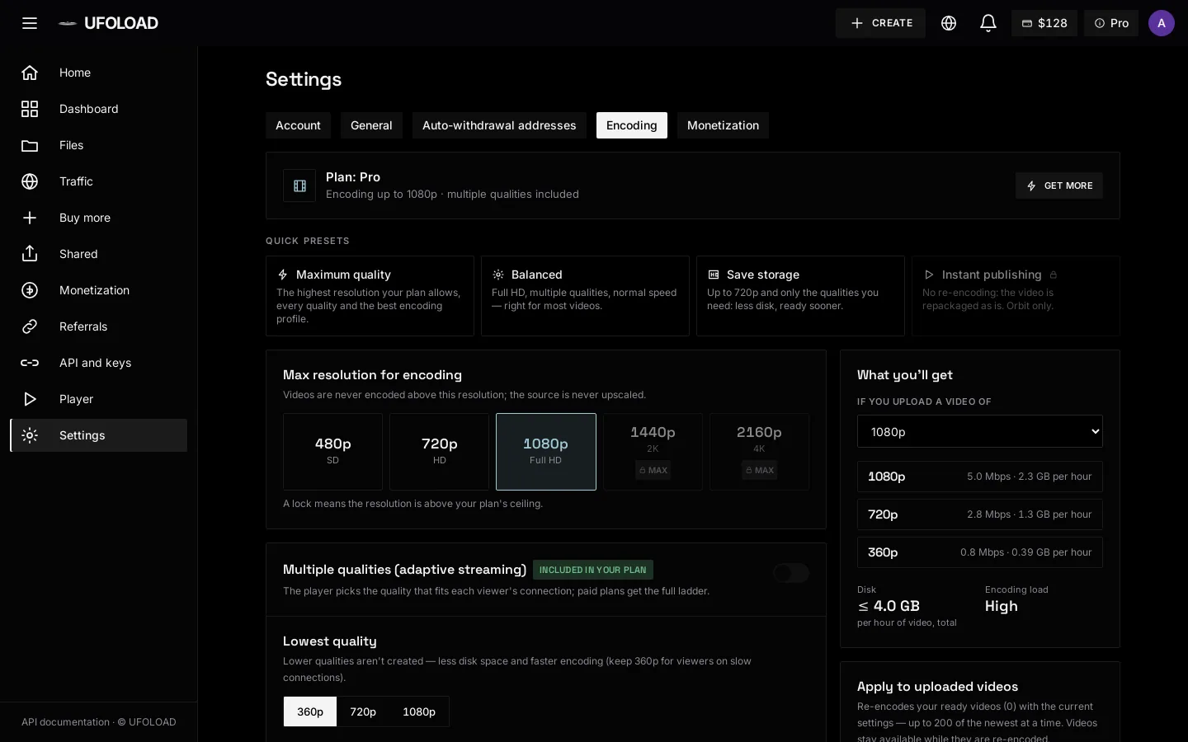
Task: Click the Plan film-strip icon
Action: point(299,185)
